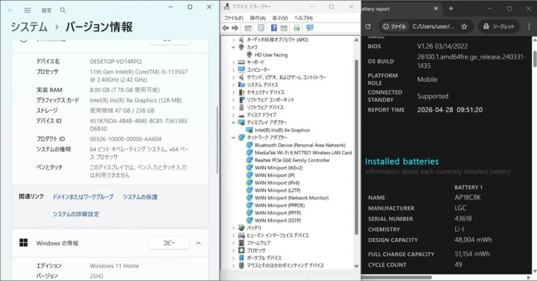Open the 表示(V) menu

[280, 18]
